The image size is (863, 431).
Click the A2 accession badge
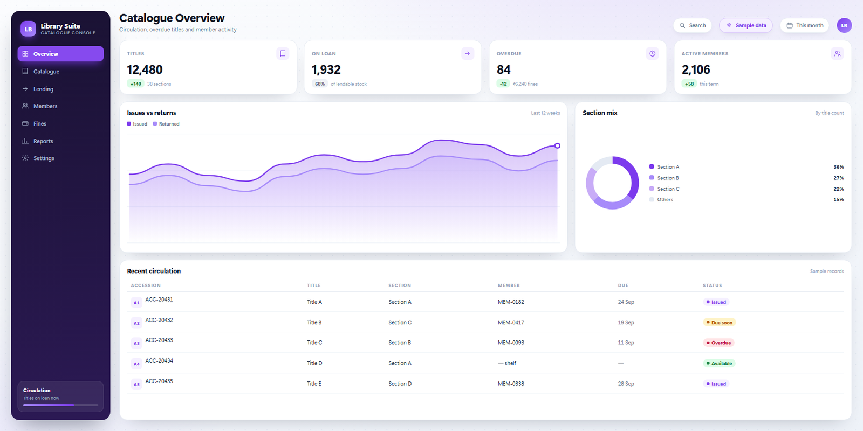tap(136, 323)
